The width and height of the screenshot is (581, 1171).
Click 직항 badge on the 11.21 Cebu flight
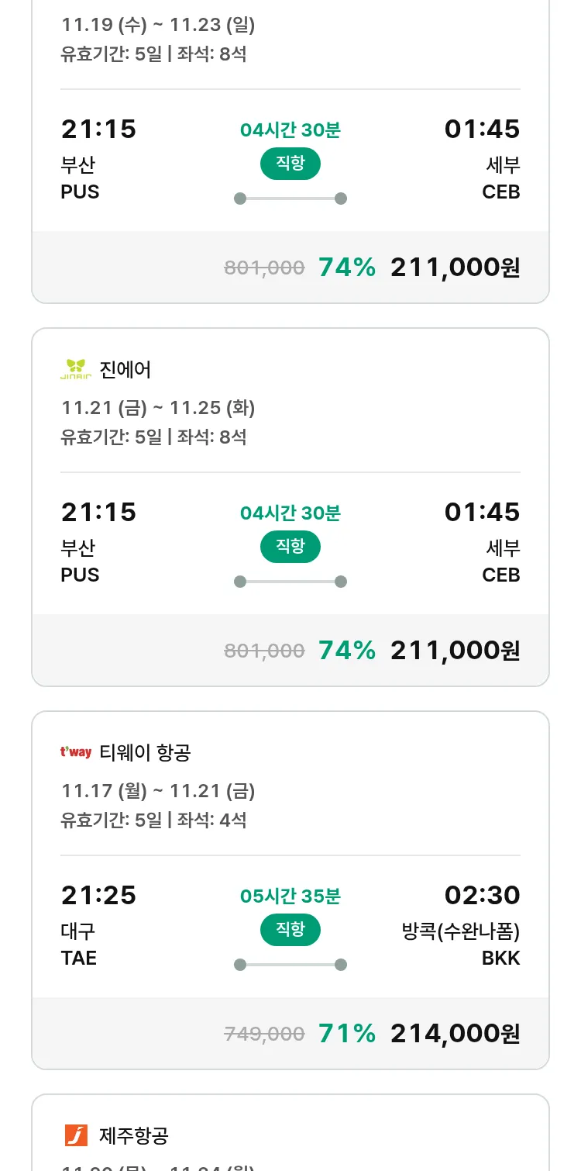pyautogui.click(x=290, y=547)
